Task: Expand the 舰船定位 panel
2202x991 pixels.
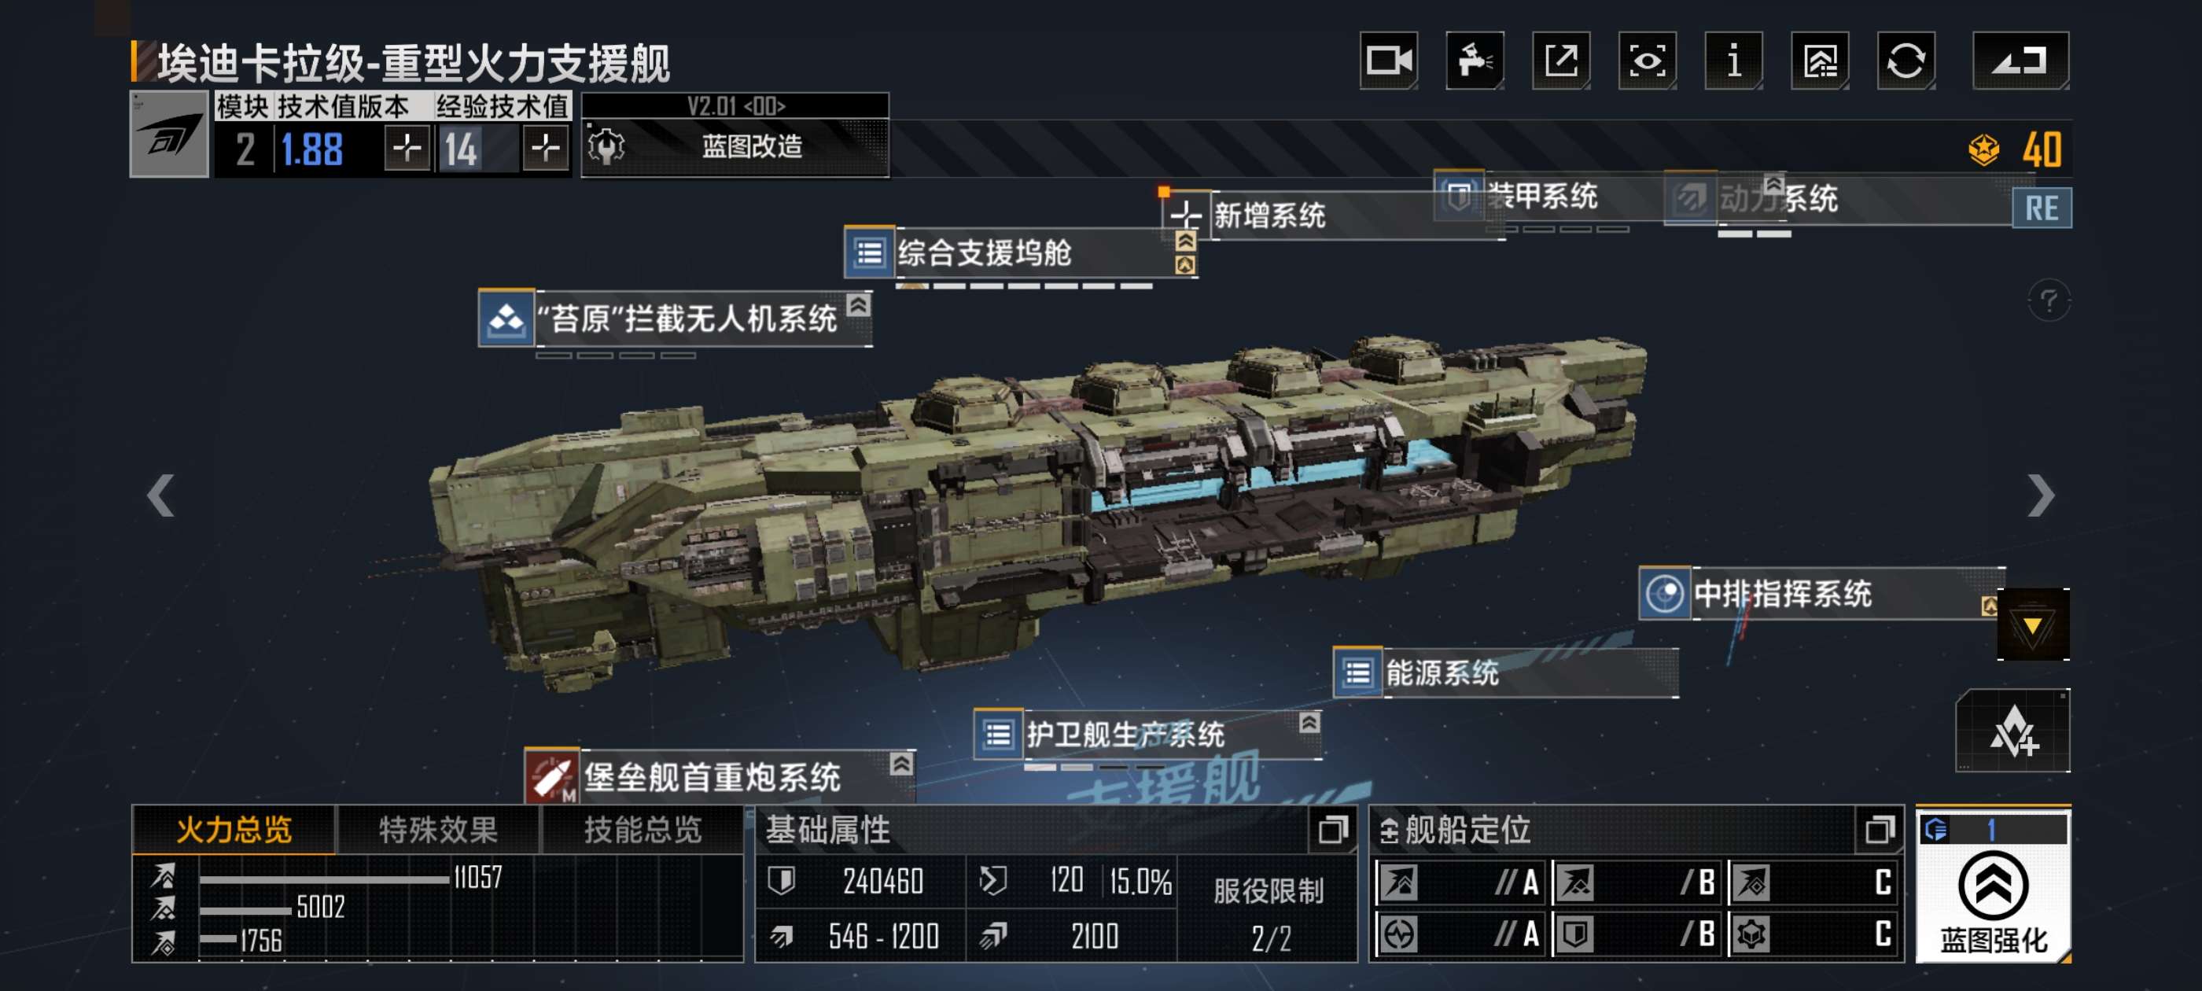Action: tap(1879, 830)
